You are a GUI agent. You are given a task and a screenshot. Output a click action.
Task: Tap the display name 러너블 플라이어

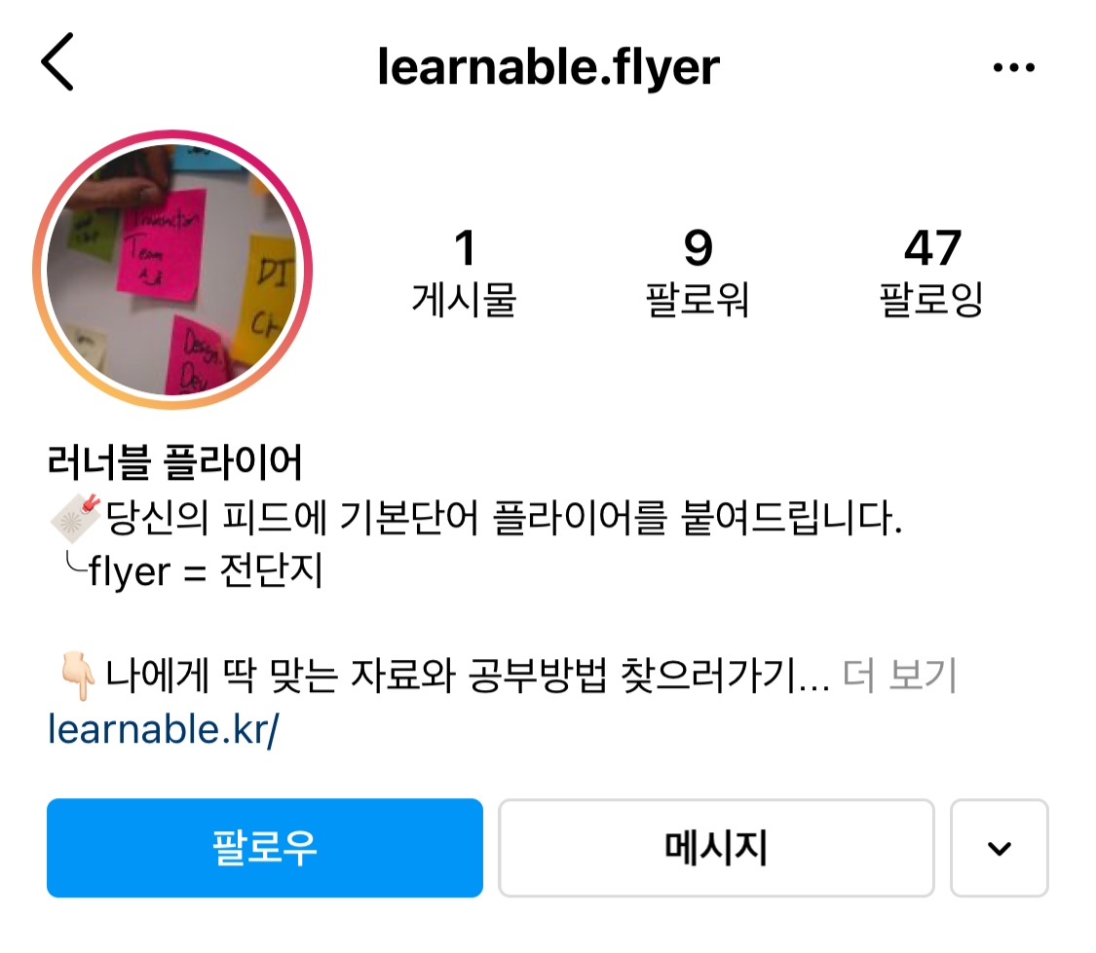click(x=174, y=461)
